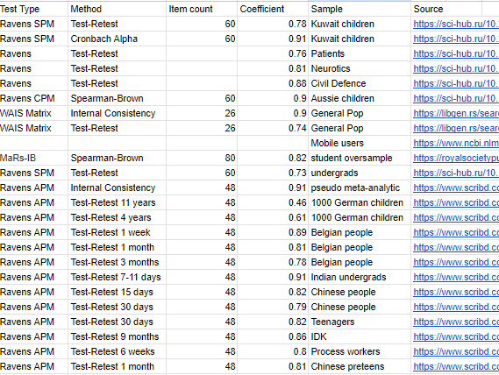Select the empty Coefficient cell in the Mobile users row
The width and height of the screenshot is (499, 375).
[273, 143]
